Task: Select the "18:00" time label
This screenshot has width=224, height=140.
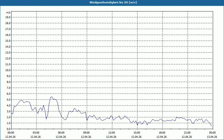Action: pos(162,133)
